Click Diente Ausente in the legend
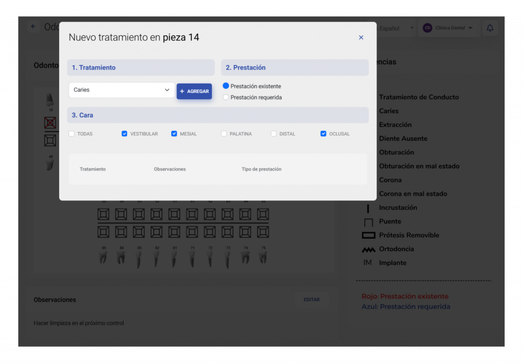Viewport: 523px width, 363px height. (x=403, y=139)
